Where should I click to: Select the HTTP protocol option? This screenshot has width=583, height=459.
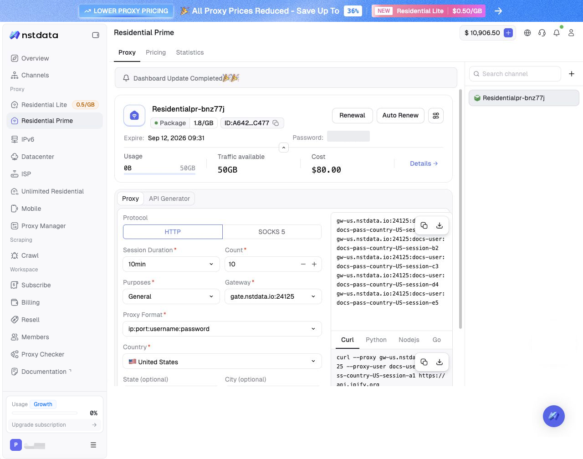click(x=173, y=232)
